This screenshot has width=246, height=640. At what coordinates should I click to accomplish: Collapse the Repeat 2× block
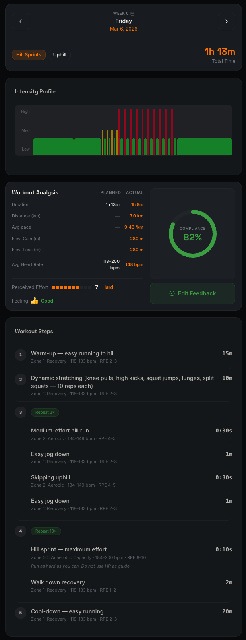(45, 412)
